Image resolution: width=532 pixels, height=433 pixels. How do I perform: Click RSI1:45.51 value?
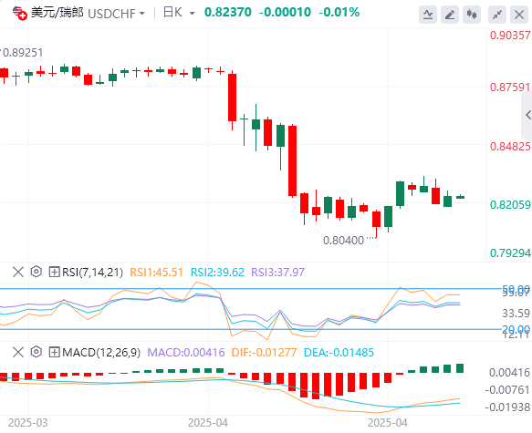[156, 272]
